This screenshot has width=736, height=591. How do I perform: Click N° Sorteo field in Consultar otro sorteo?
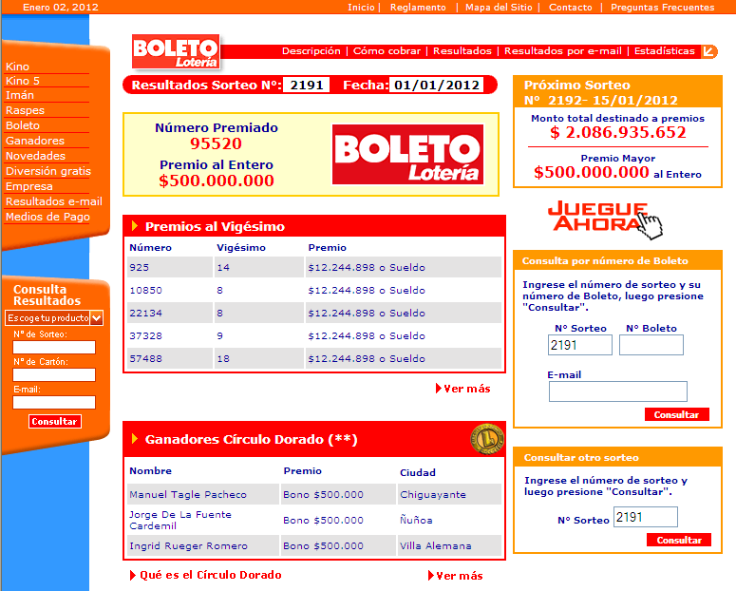(646, 517)
